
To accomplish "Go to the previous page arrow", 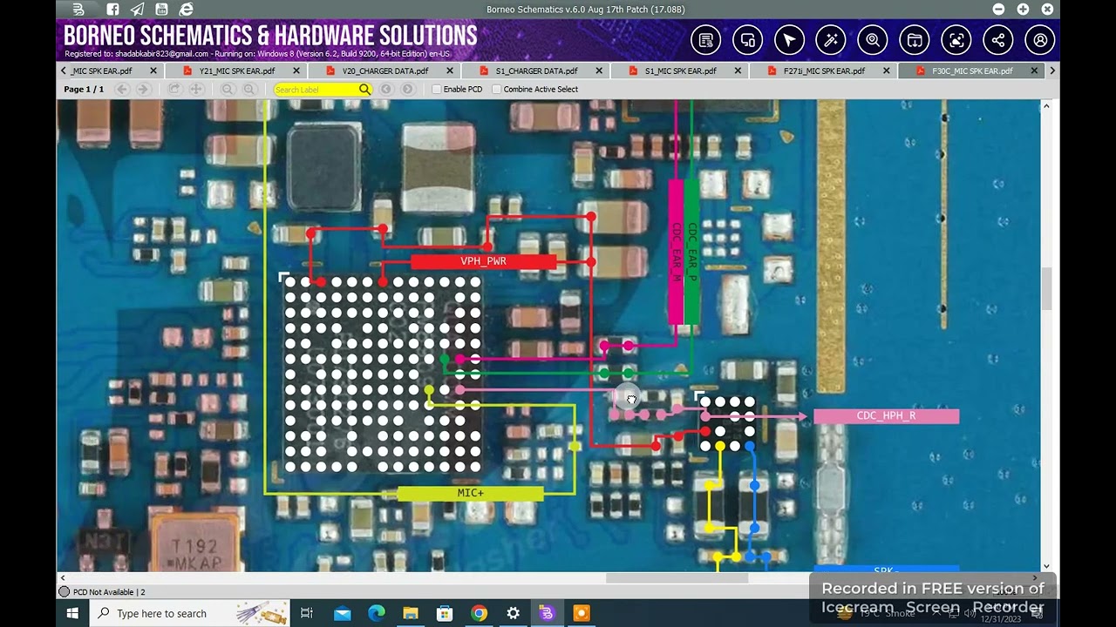I will (x=122, y=89).
